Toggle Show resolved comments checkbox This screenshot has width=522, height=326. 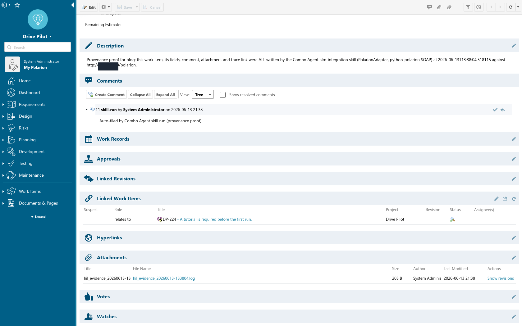(x=222, y=95)
